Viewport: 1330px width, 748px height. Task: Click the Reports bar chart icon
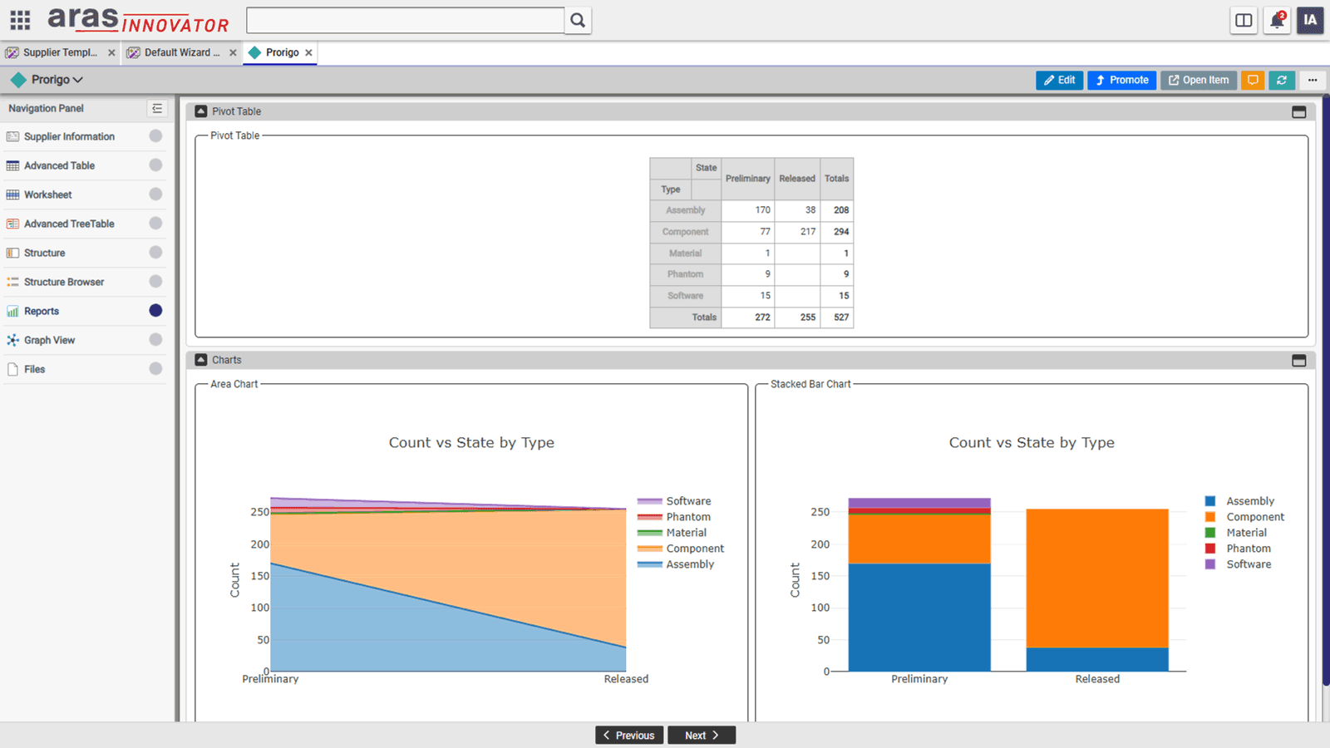click(x=12, y=311)
